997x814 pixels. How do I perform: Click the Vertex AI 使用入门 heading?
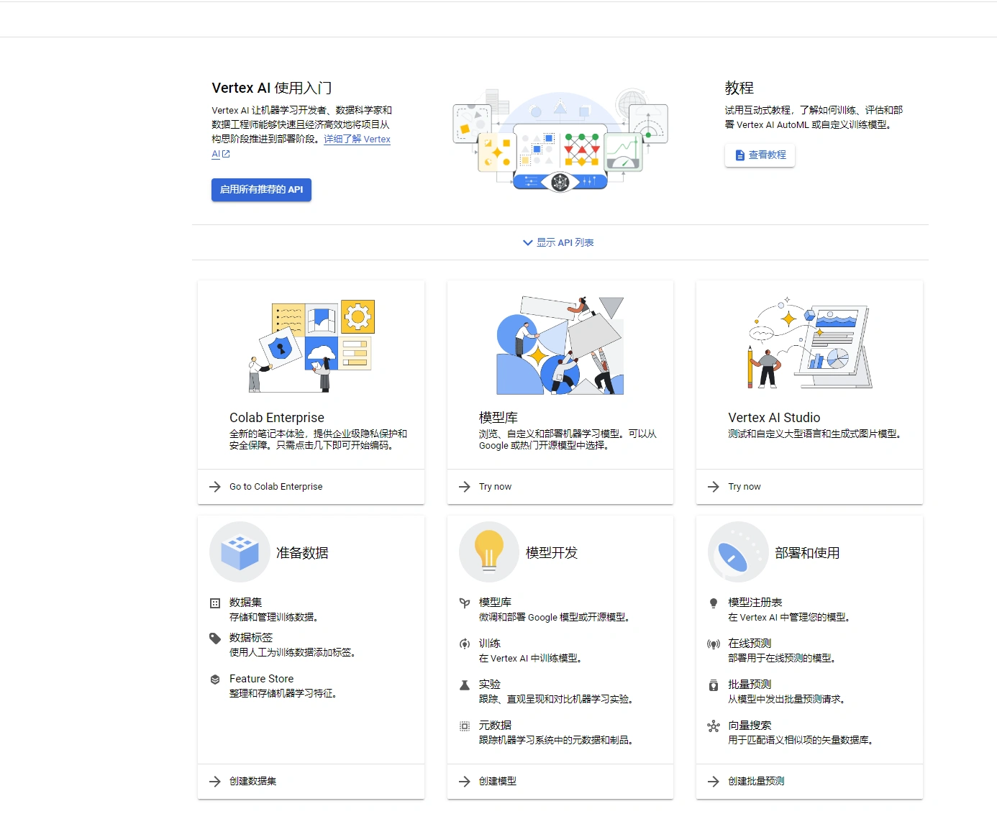tap(271, 88)
